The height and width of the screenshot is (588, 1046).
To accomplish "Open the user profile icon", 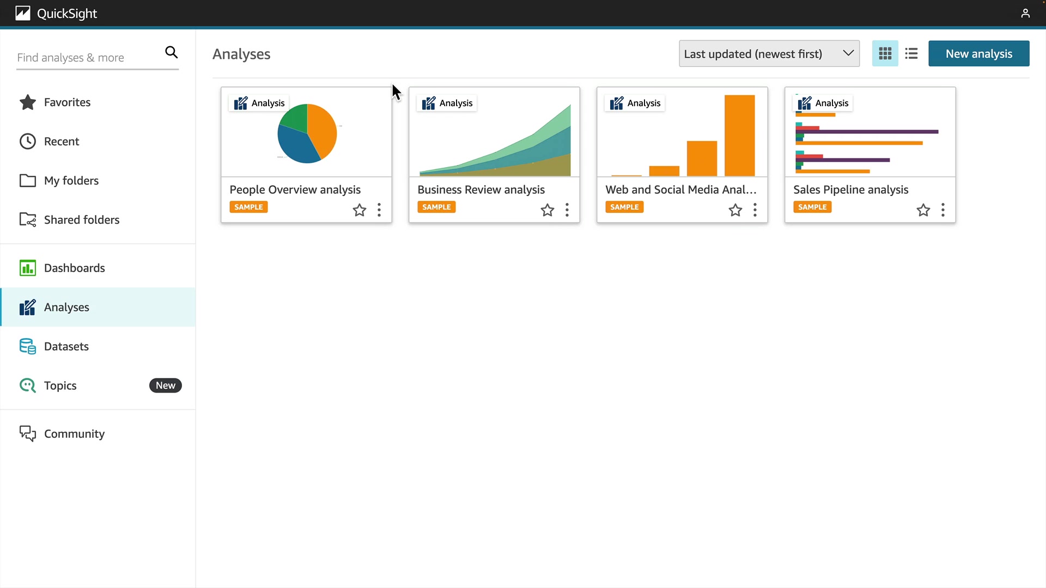I will click(1025, 13).
